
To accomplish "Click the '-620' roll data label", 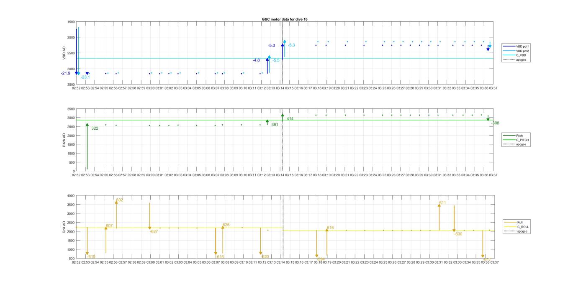I will 265,257.
